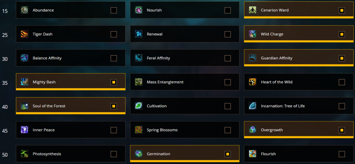Screen dimensions: 355x164
Task: Choose the Inner Peace talent
Action: tap(71, 130)
